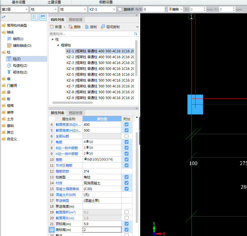
Task: Open the 门窗洞 folder
Action: point(9,86)
